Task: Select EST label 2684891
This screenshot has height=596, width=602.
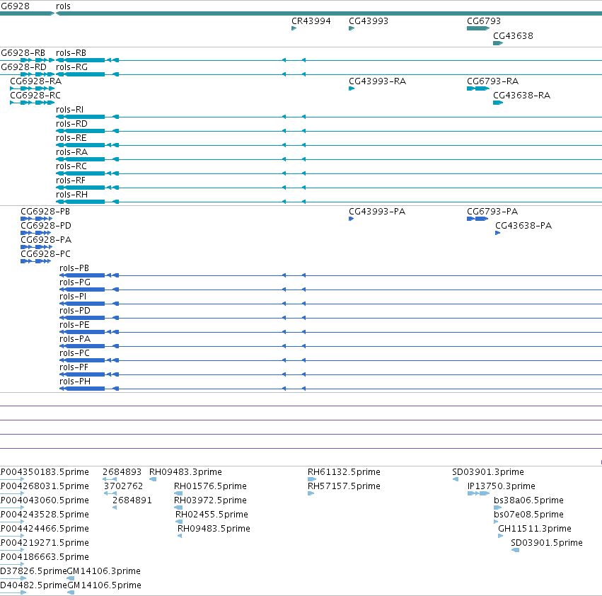Action: click(x=132, y=500)
